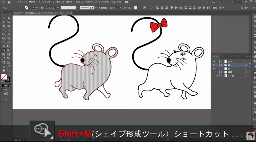
Task: Click the None color button
Action: tap(10, 85)
